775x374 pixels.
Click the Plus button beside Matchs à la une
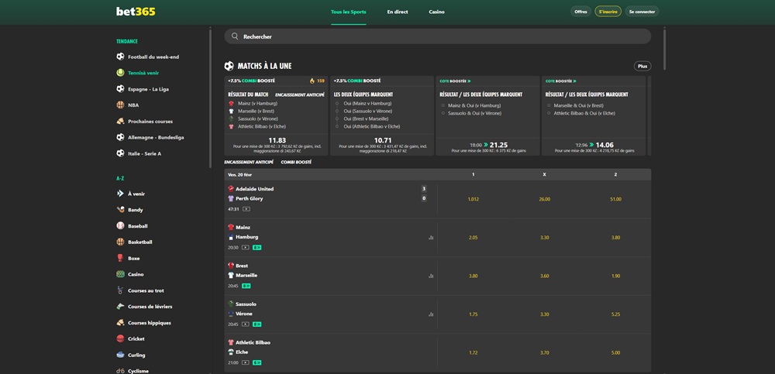pos(642,66)
